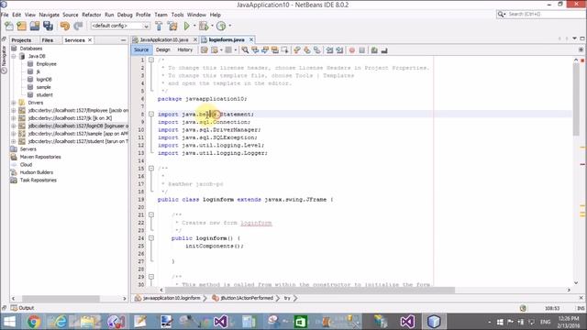The image size is (587, 330).
Task: Switch to the Design view button
Action: [163, 49]
